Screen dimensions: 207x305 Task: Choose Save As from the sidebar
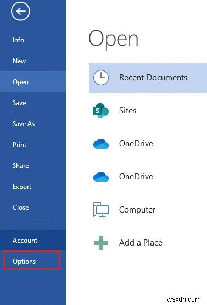point(33,124)
